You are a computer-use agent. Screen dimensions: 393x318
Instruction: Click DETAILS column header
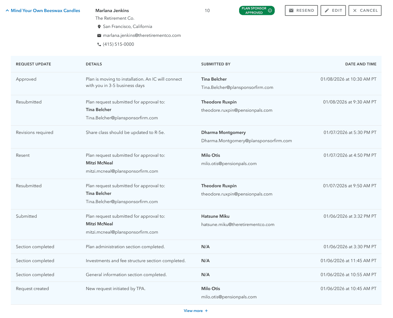point(94,64)
